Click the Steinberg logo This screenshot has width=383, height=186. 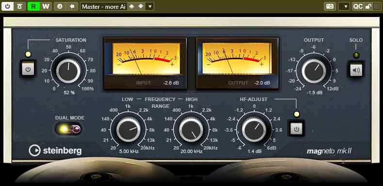pyautogui.click(x=55, y=151)
